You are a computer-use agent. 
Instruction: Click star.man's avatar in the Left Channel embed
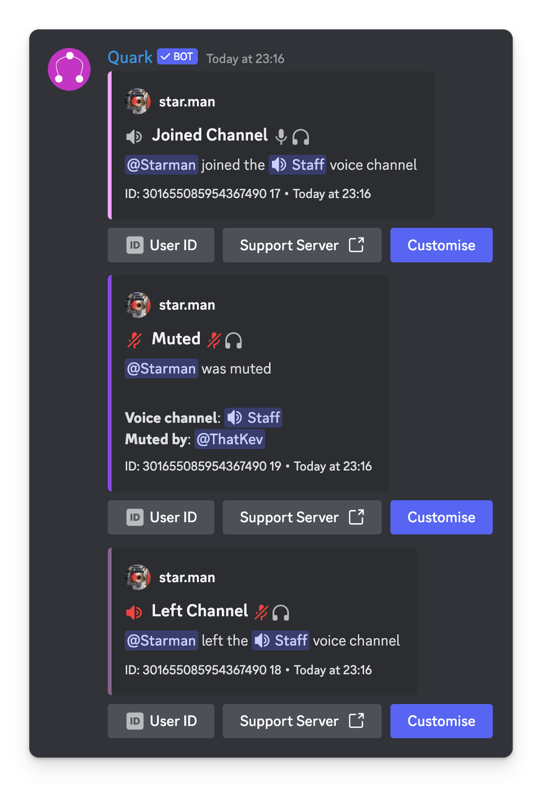point(138,577)
